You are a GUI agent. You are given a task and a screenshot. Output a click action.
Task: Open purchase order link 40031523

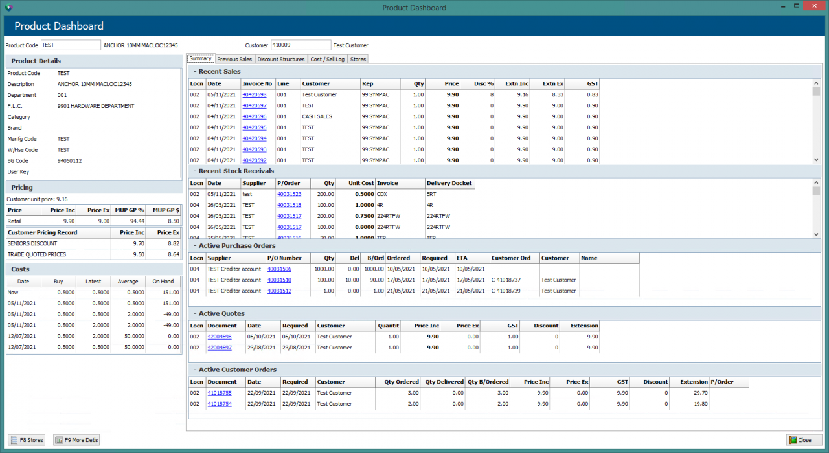point(289,194)
